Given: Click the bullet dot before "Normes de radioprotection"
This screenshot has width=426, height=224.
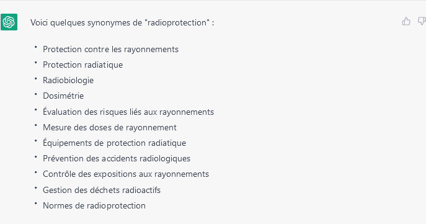Looking at the screenshot, I should (x=35, y=204).
